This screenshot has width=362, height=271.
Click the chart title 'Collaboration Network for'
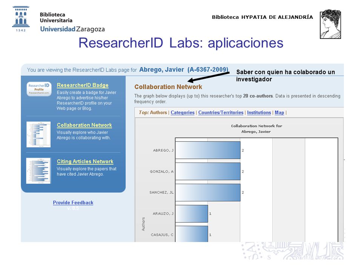click(x=256, y=126)
